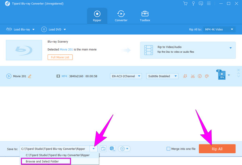
Task: Toggle the hardware acceleration icon
Action: point(113,149)
